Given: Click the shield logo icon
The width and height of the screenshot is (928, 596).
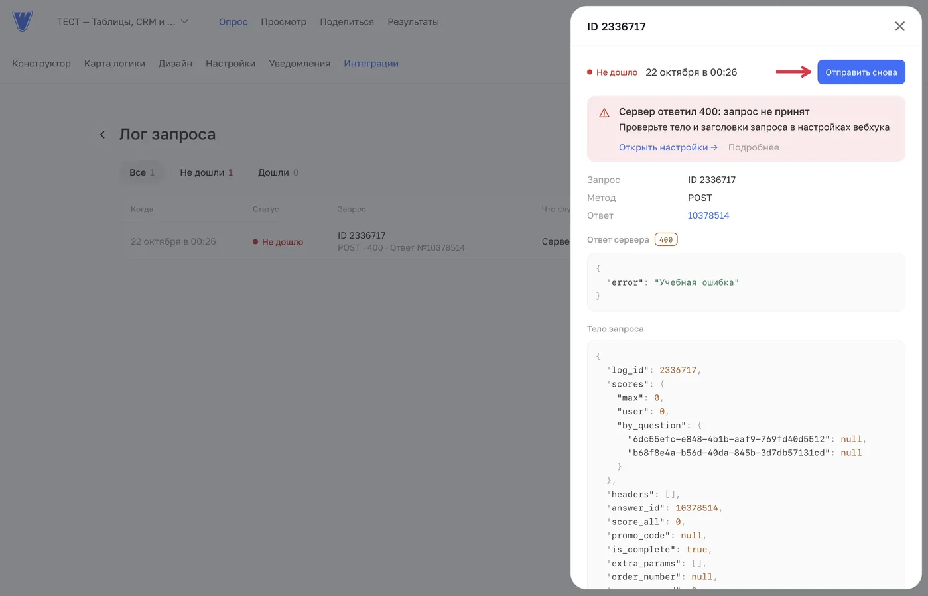Looking at the screenshot, I should [x=23, y=21].
